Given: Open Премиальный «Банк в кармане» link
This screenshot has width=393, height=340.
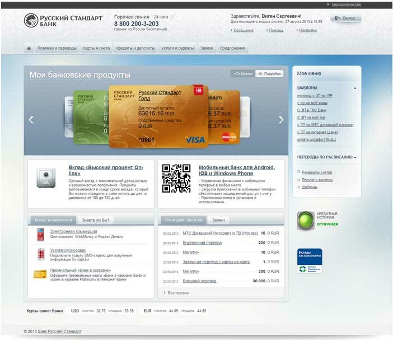Looking at the screenshot, I should click(x=81, y=270).
